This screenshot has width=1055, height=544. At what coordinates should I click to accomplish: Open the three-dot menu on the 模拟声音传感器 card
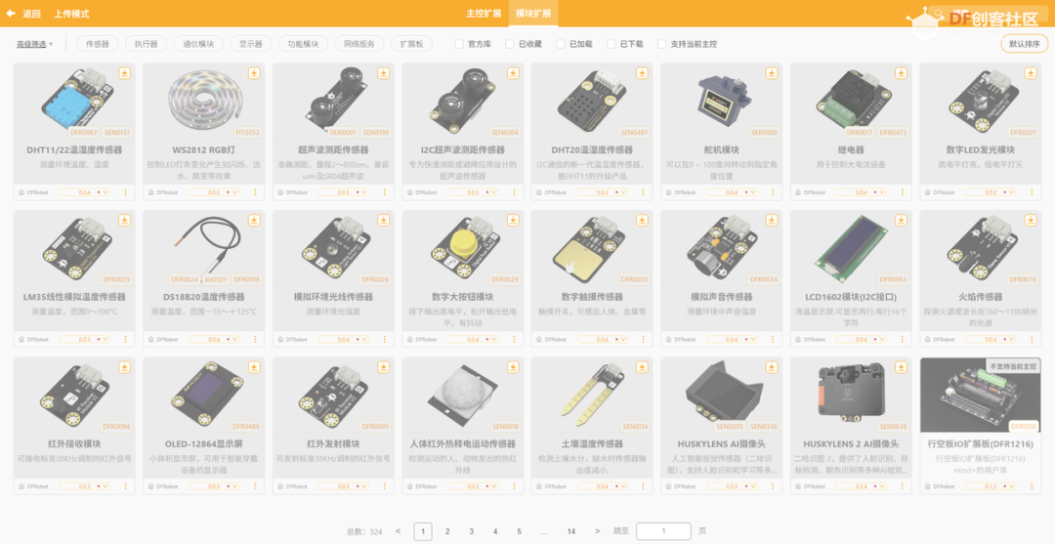773,340
